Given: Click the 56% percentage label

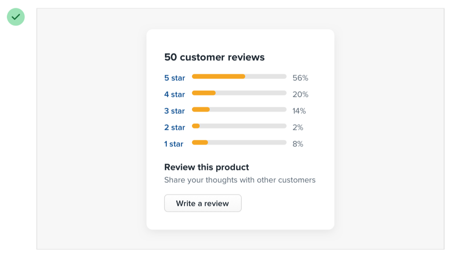Looking at the screenshot, I should click(x=300, y=78).
